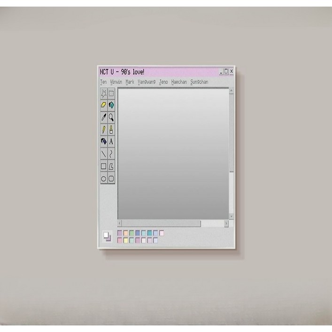Click the Jeno menu item

[163, 82]
